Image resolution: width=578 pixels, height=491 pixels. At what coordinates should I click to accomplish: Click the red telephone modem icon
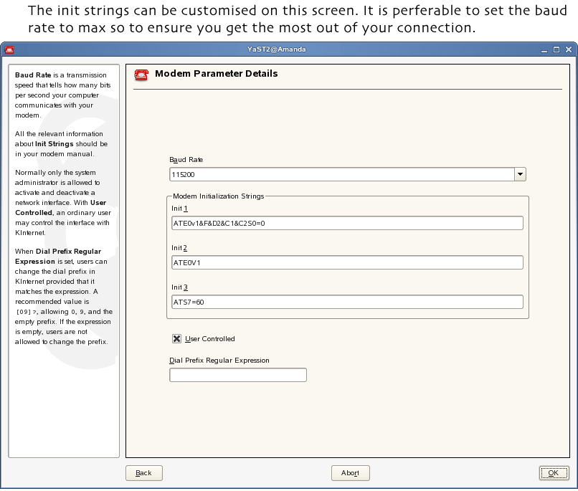point(141,75)
